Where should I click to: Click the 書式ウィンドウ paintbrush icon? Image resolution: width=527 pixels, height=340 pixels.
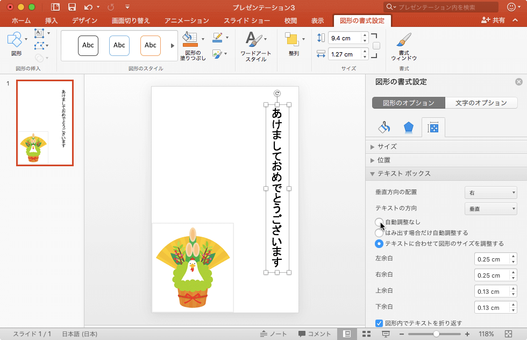coord(404,41)
